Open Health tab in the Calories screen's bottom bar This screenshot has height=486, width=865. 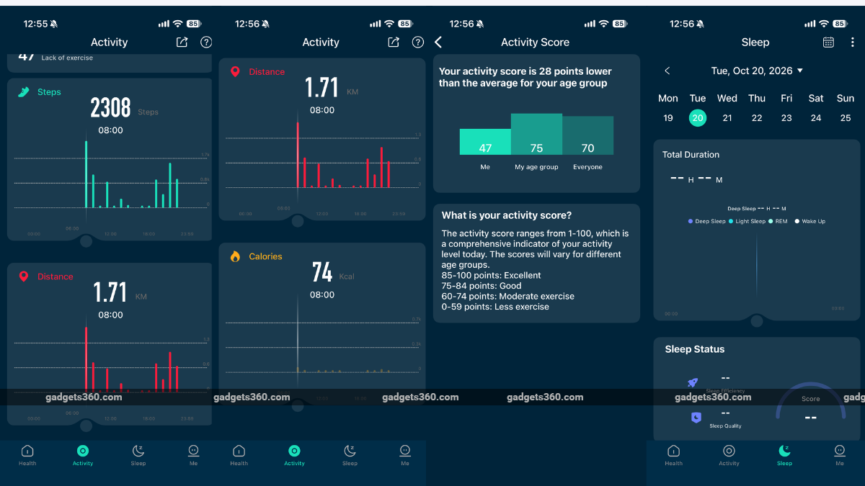pyautogui.click(x=239, y=455)
